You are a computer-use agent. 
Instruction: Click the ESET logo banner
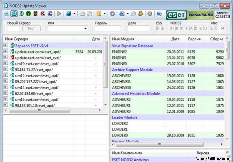tap(176, 15)
